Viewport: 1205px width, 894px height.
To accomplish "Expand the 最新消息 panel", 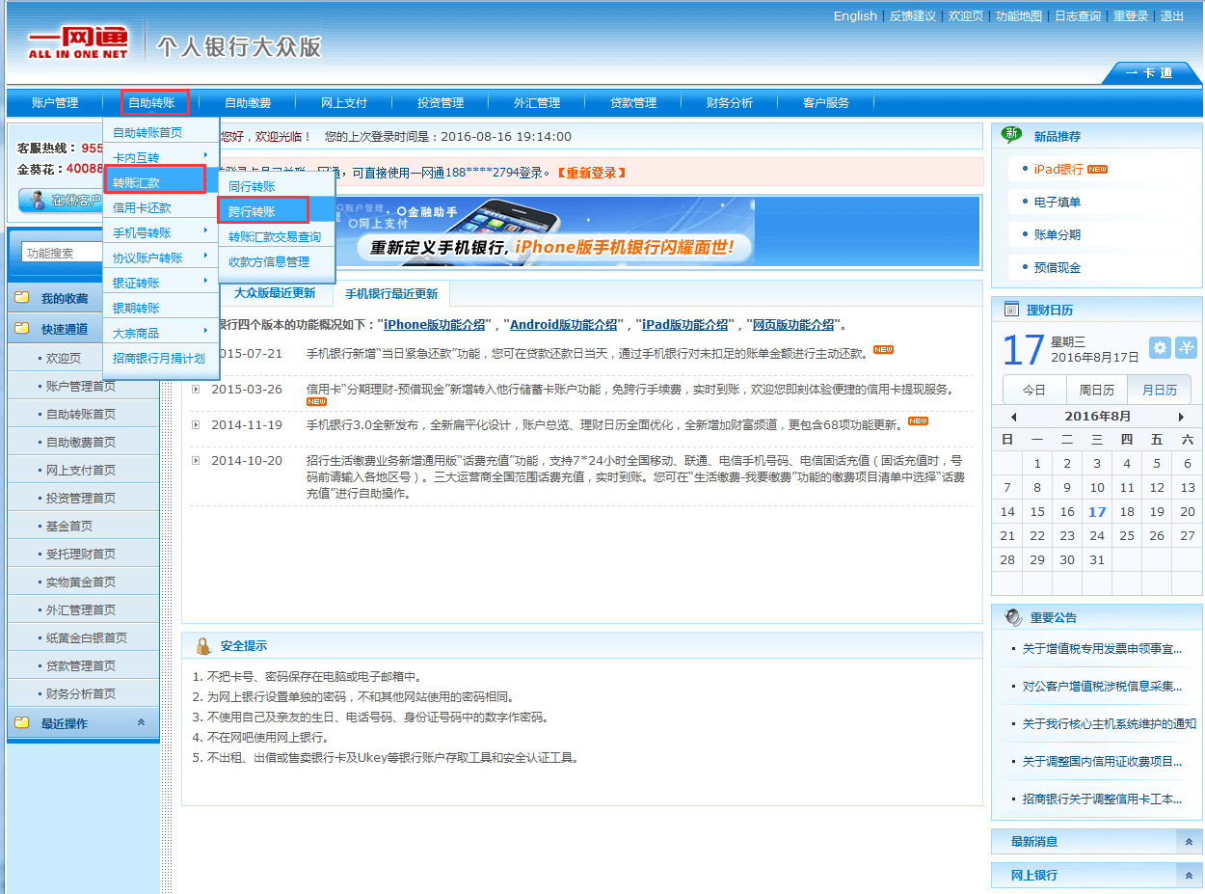I will tap(1189, 842).
